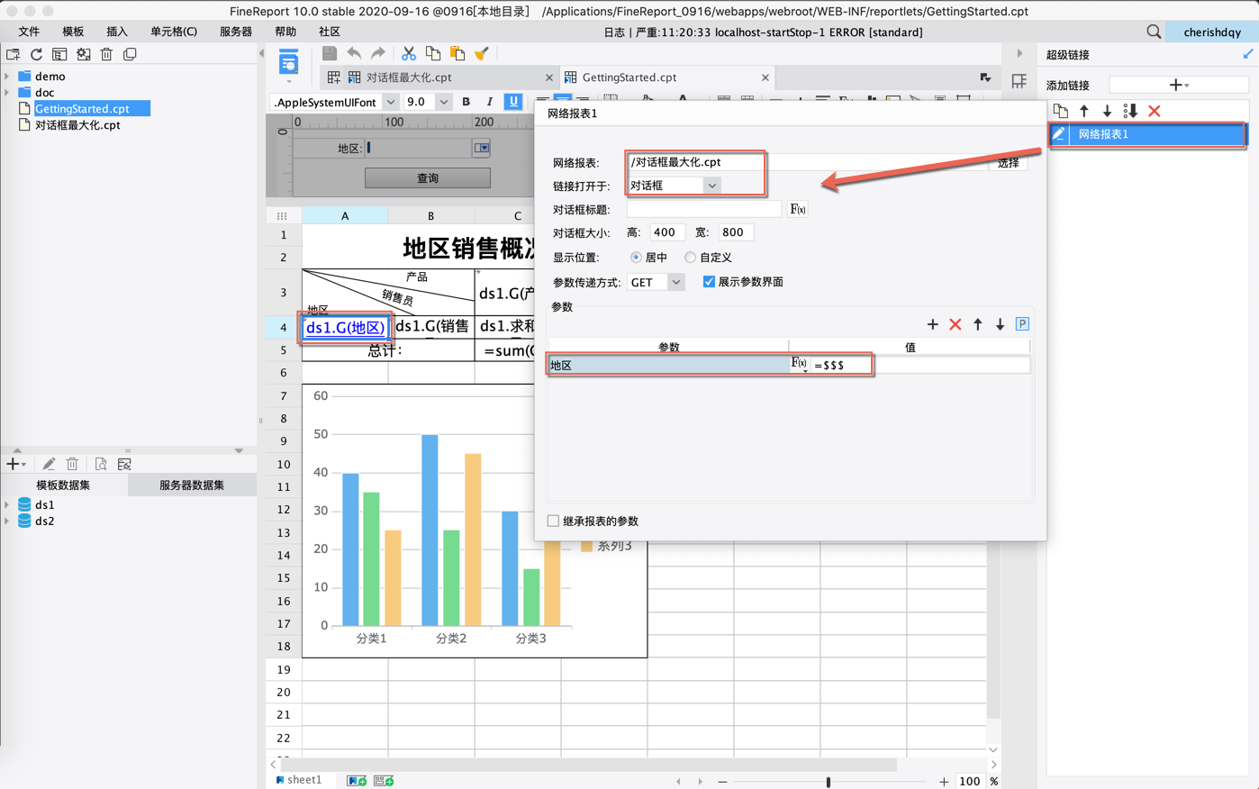Open 对话框最大化.cpt in the file tree
1259x789 pixels.
pos(77,125)
